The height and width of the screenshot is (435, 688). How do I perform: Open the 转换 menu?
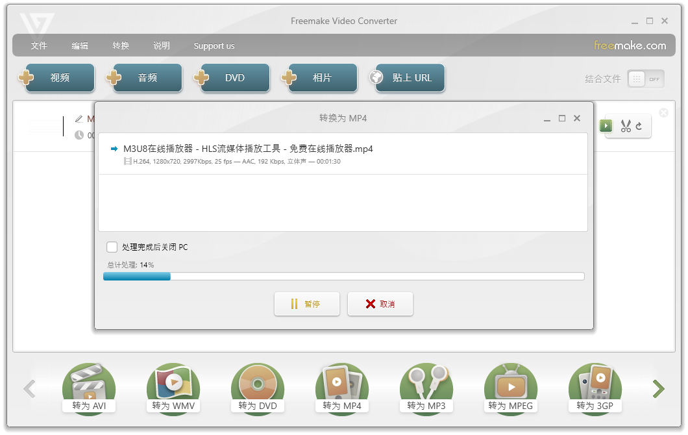tap(121, 45)
